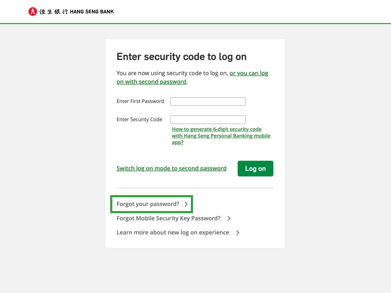Focus the Enter Security Code field

click(x=208, y=120)
